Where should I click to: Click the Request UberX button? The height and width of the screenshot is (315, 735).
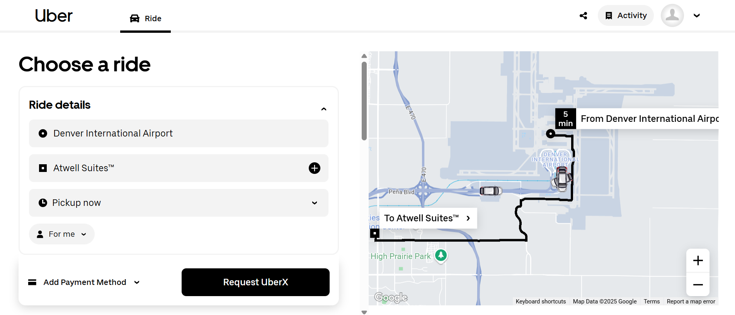click(255, 282)
